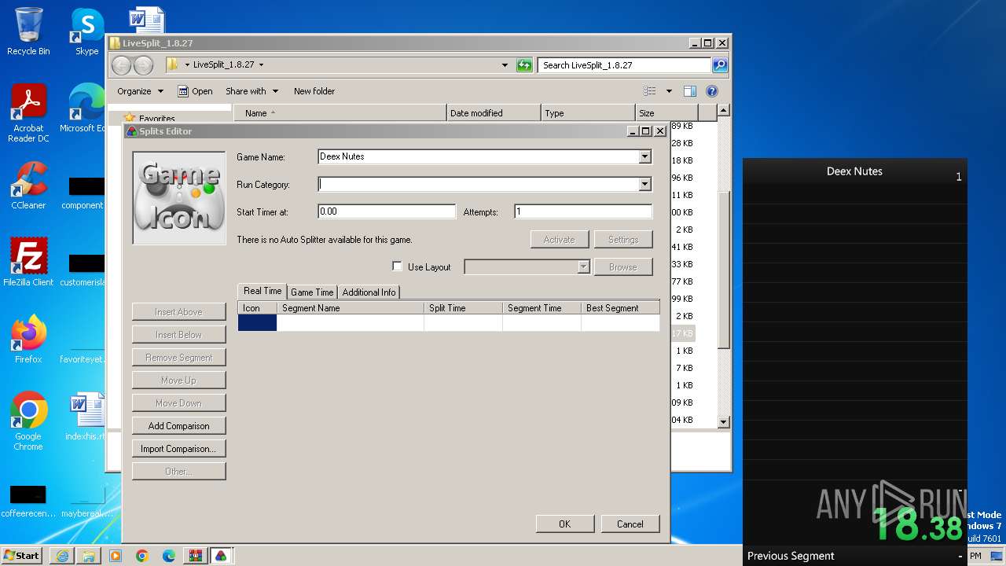This screenshot has height=566, width=1006.
Task: Open the CCleaner desktop shortcut
Action: [x=28, y=186]
